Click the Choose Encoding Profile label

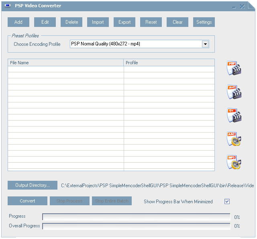(x=37, y=44)
